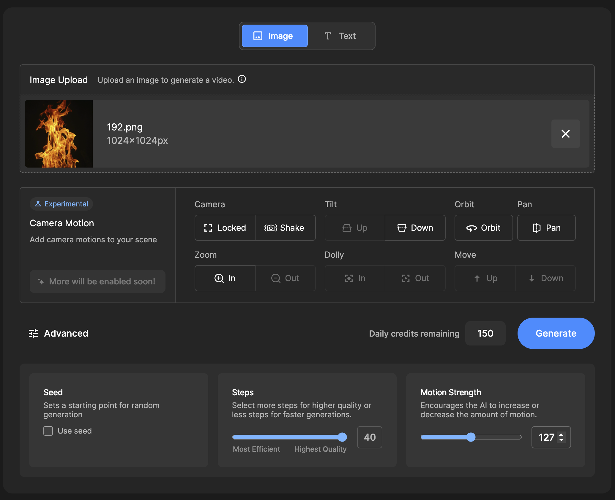Click the Orbit camera motion icon
Screen dimensions: 615x500
(x=471, y=228)
